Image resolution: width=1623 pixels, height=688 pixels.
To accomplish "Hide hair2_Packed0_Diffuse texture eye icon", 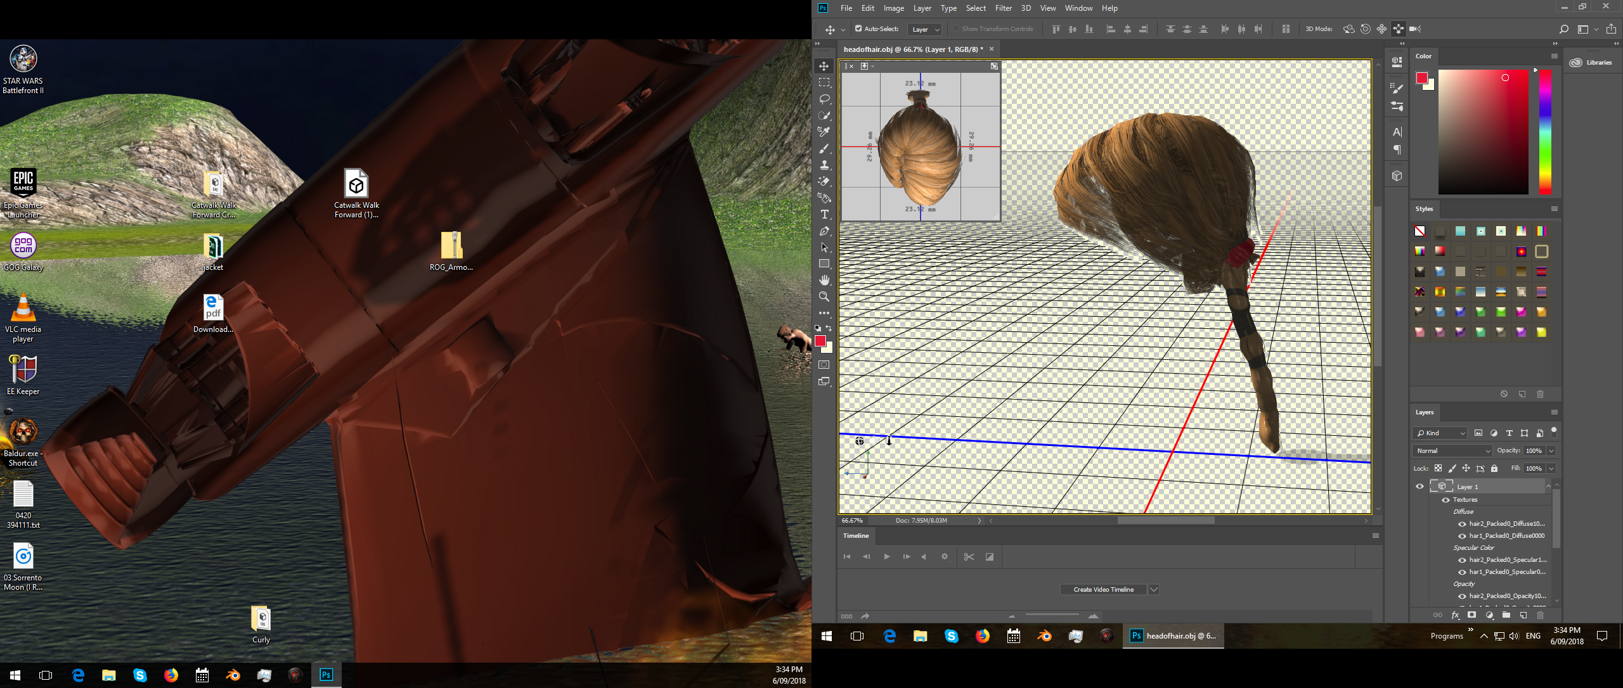I will pyautogui.click(x=1462, y=524).
